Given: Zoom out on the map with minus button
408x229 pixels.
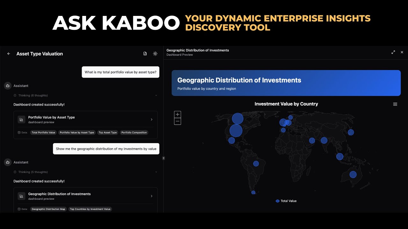Looking at the screenshot, I should tap(178, 121).
